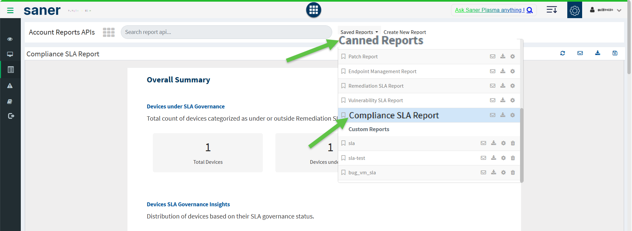Screen dimensions: 632x231
Task: Click Create New Report
Action: point(404,32)
